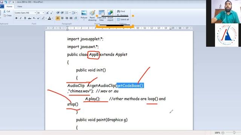Click the Decrease indent icon
This screenshot has height=135, width=241.
click(x=58, y=13)
